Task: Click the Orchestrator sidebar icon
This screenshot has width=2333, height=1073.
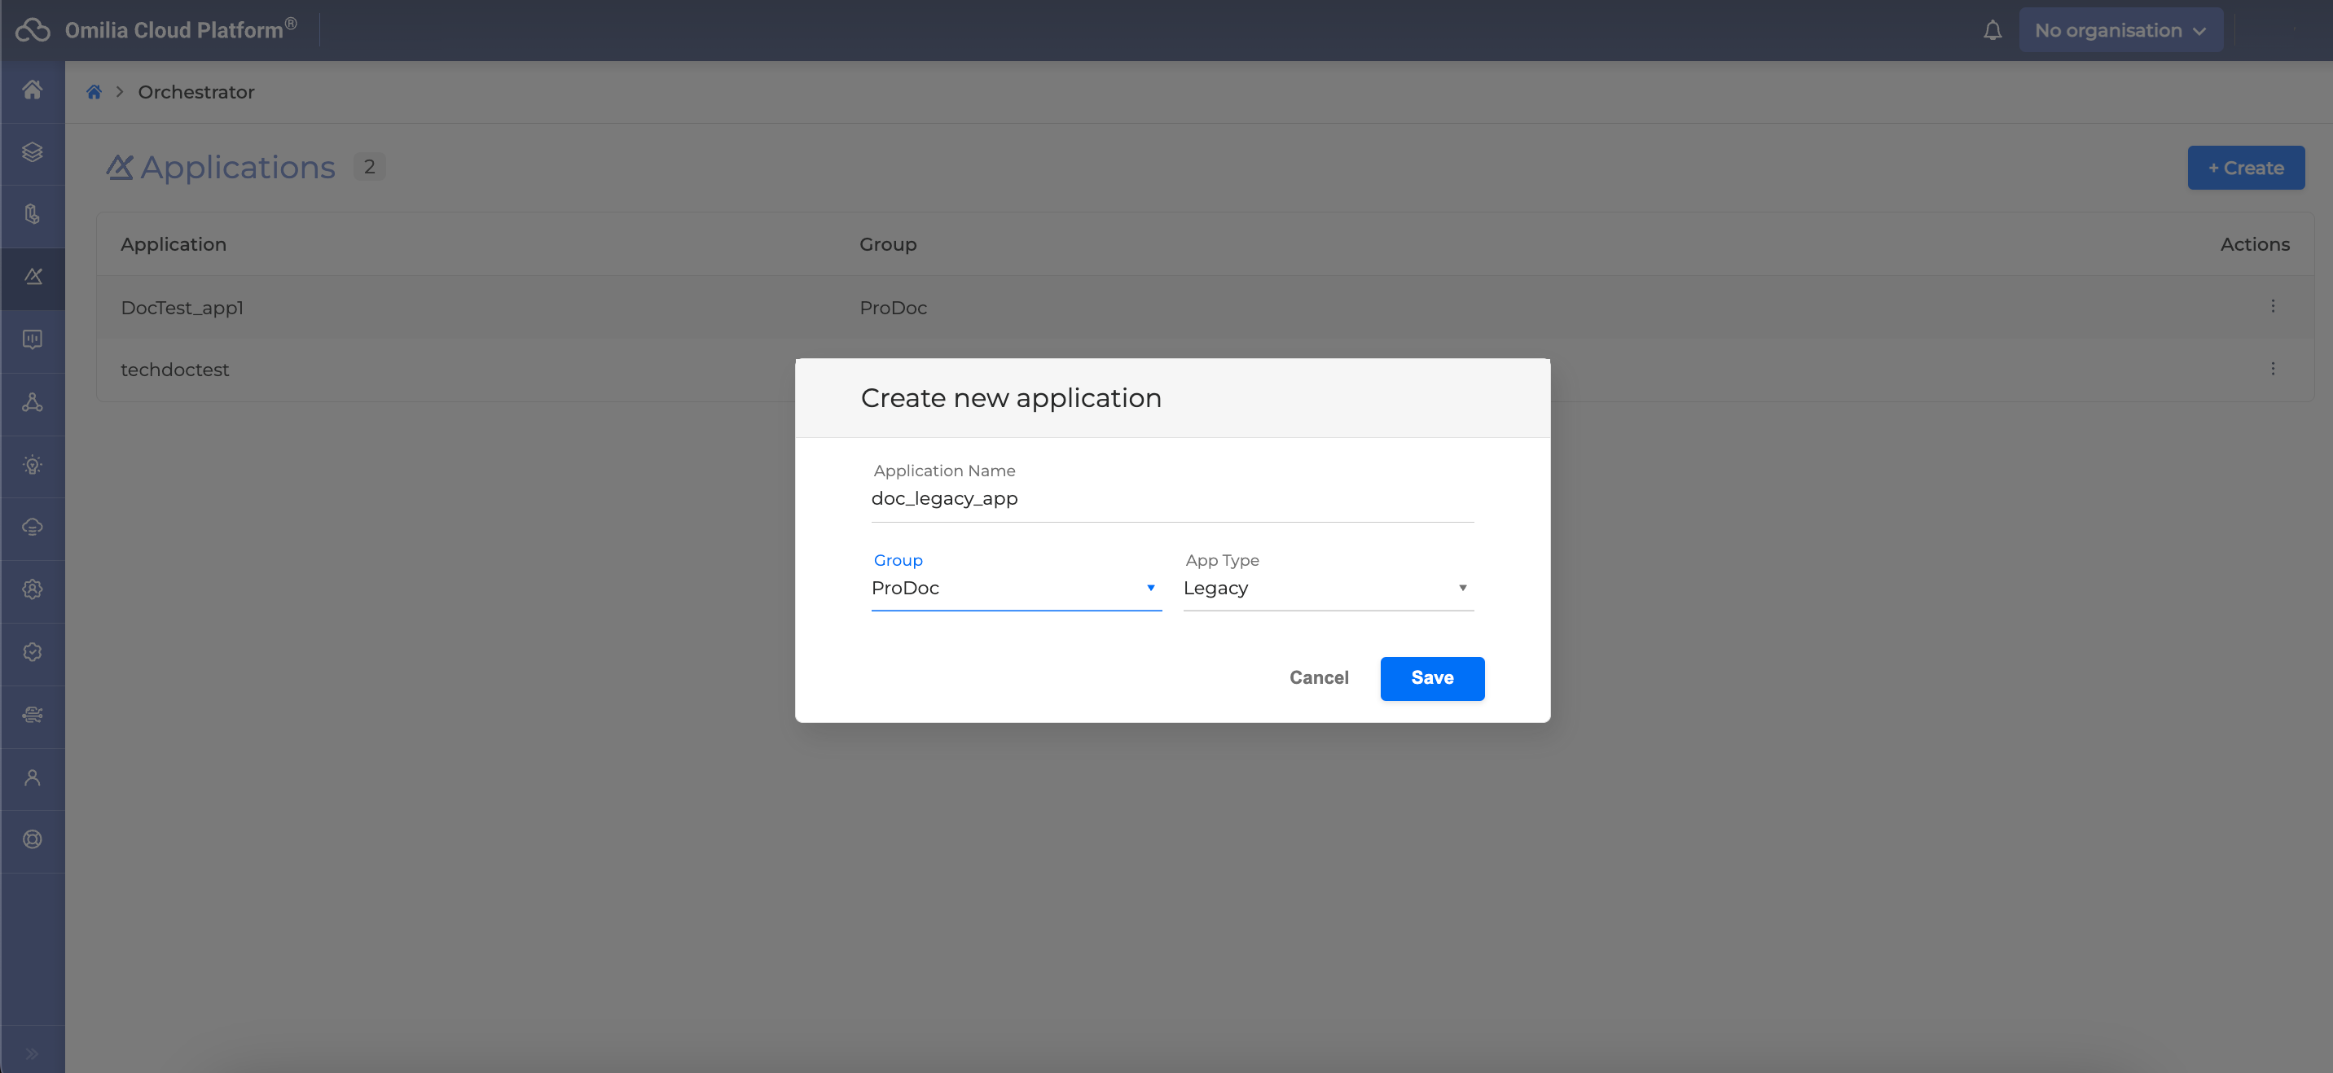Action: click(x=33, y=277)
